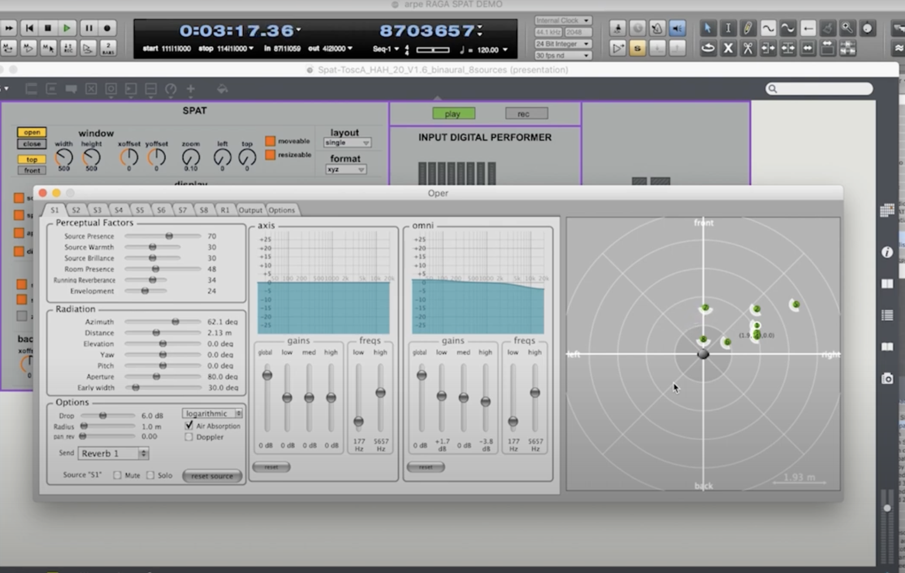
Task: Click the SPAT window close button
Action: point(32,144)
